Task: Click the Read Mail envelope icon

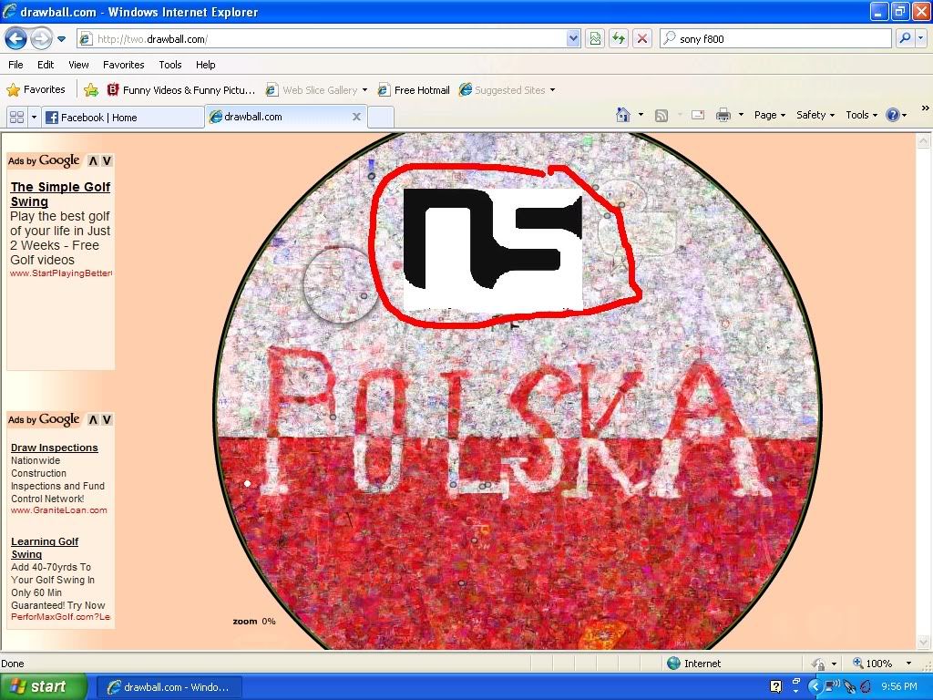Action: point(698,115)
